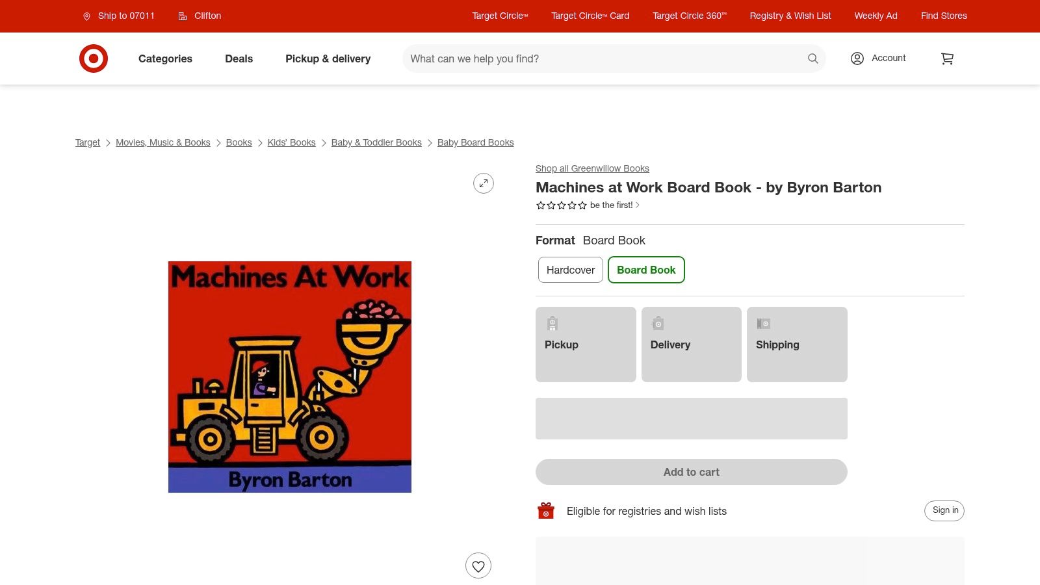Open the Deals menu
The height and width of the screenshot is (585, 1040).
pos(239,58)
